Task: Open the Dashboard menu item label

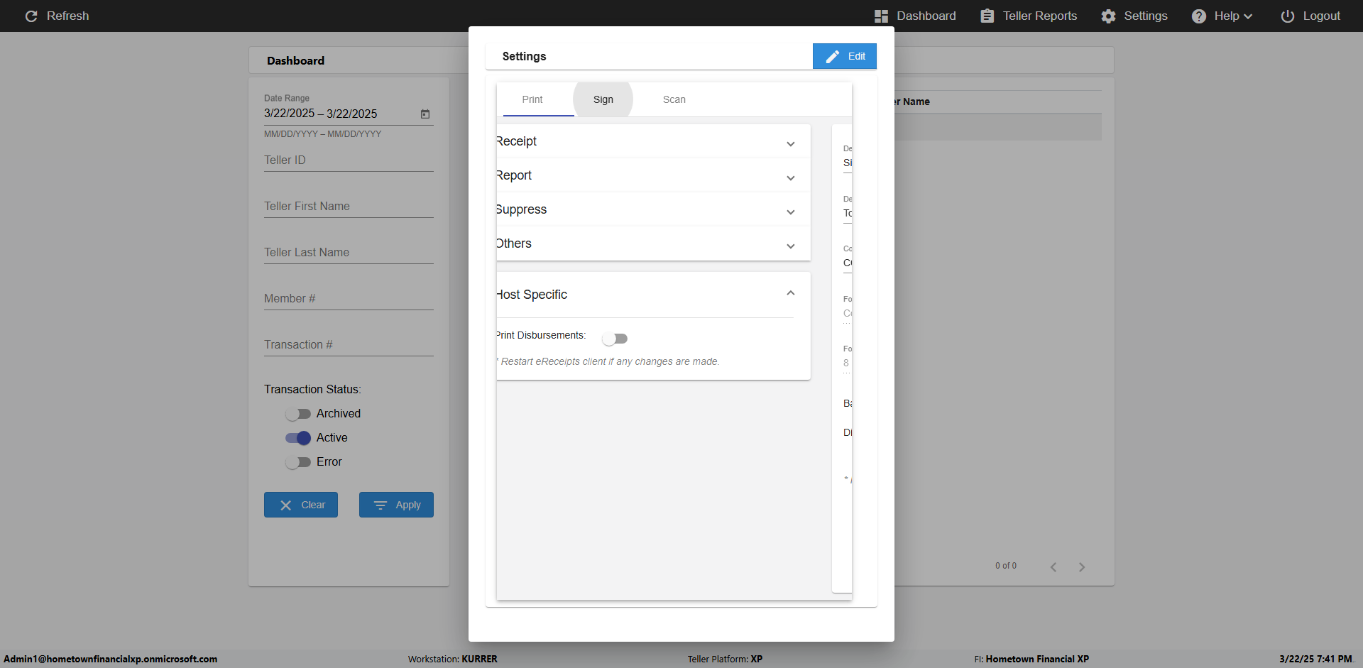Action: click(x=926, y=16)
